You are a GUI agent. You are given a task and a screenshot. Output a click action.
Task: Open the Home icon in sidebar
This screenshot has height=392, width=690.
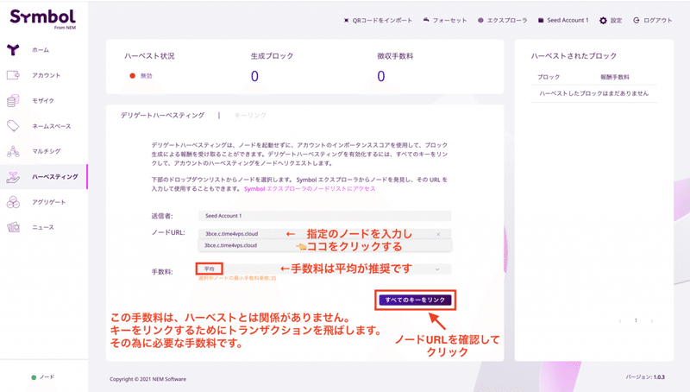click(x=13, y=50)
